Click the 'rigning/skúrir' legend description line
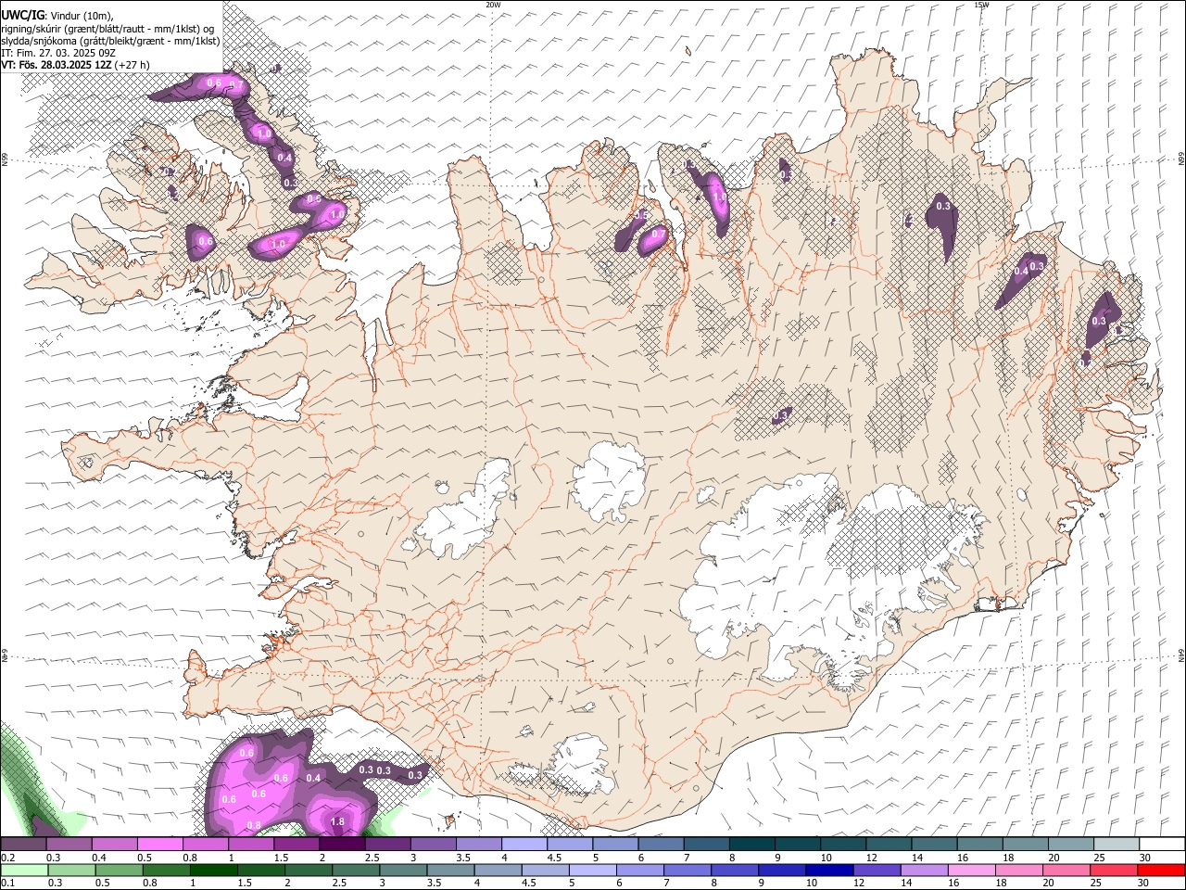Image resolution: width=1186 pixels, height=890 pixels. (107, 29)
